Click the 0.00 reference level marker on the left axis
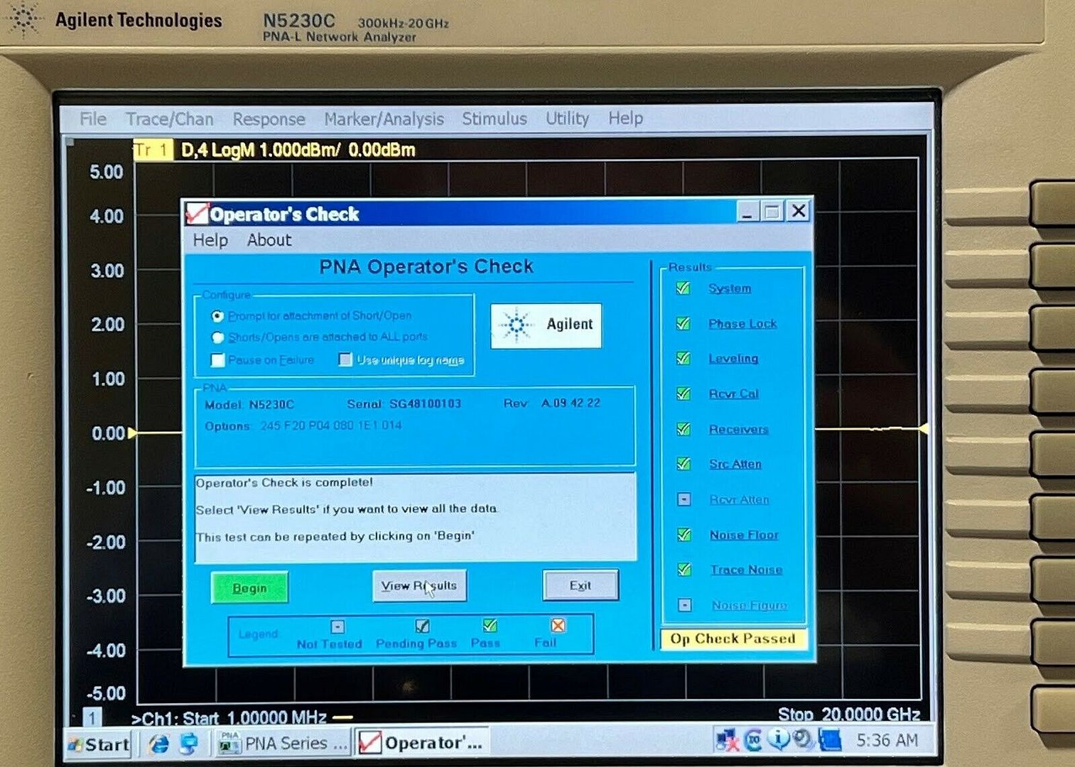Image resolution: width=1075 pixels, height=767 pixels. (133, 433)
